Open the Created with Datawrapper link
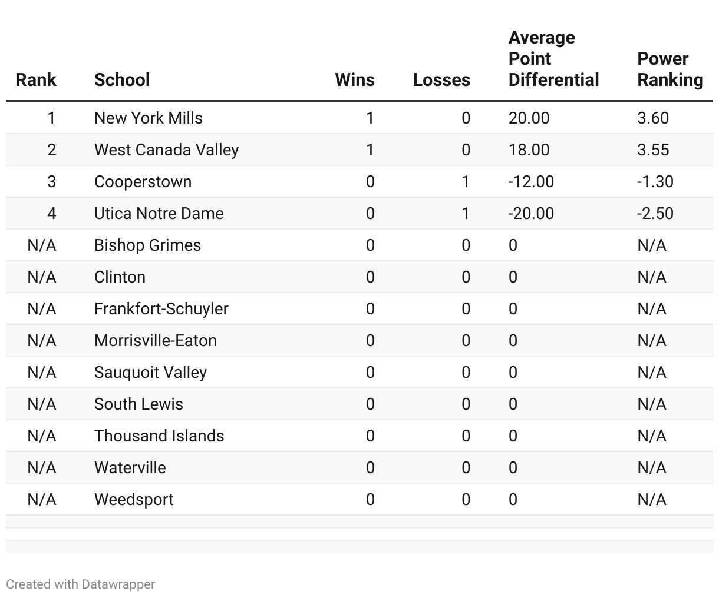Image resolution: width=719 pixels, height=598 pixels. click(81, 584)
